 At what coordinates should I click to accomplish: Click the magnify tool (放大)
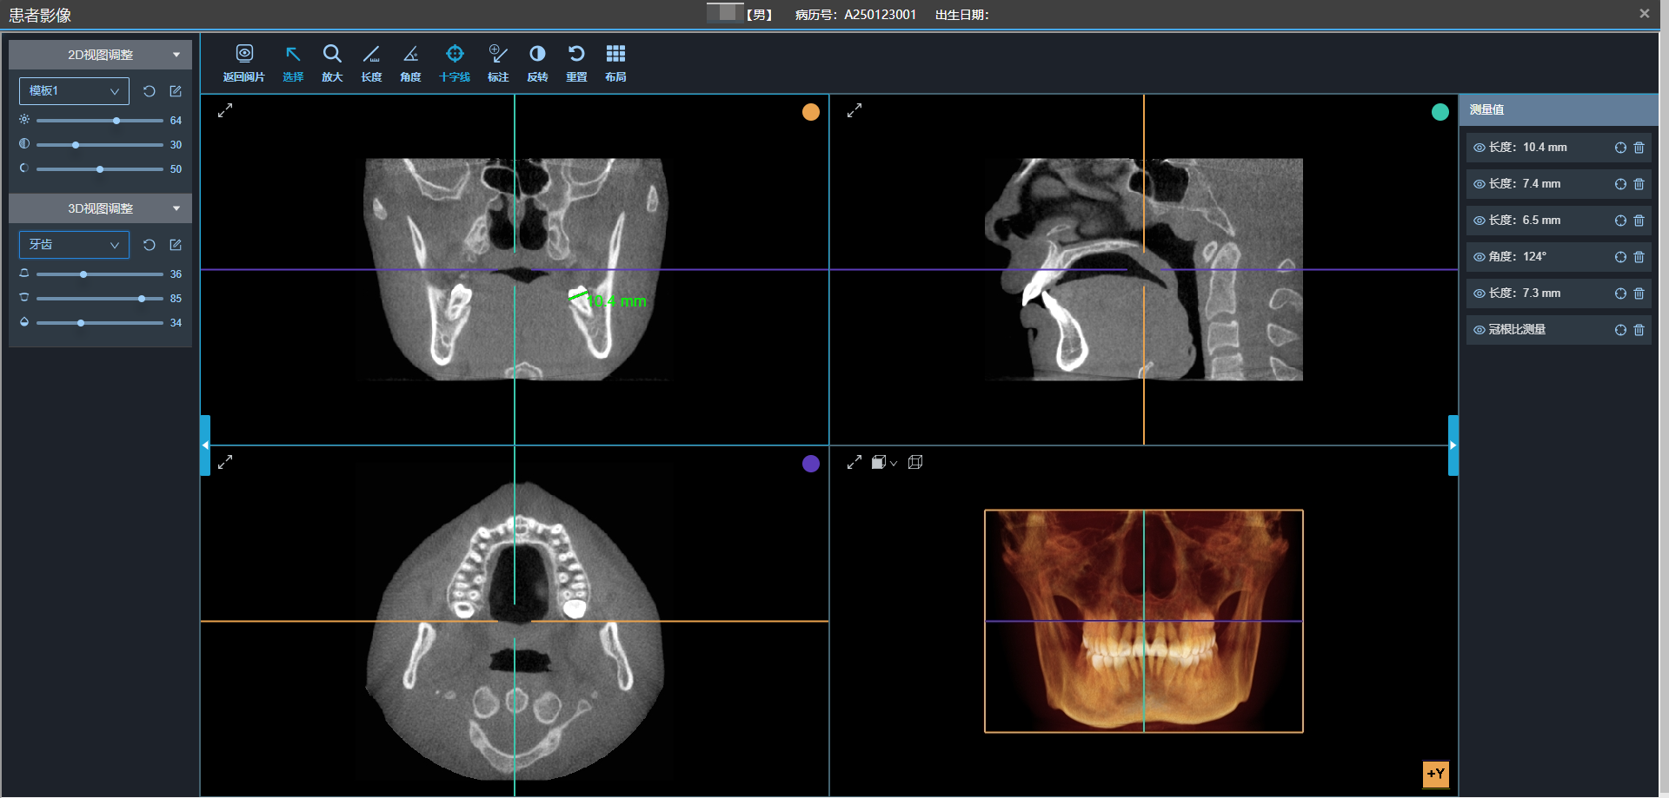coord(332,63)
